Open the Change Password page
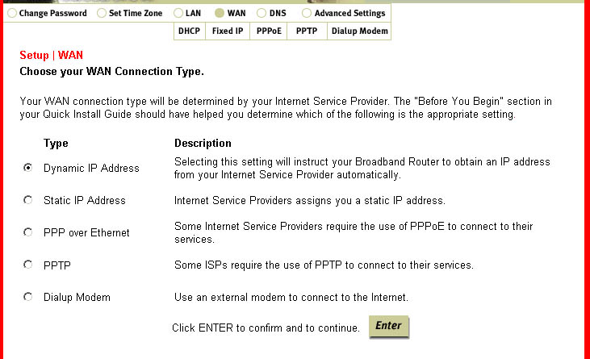This screenshot has width=590, height=359. 52,14
